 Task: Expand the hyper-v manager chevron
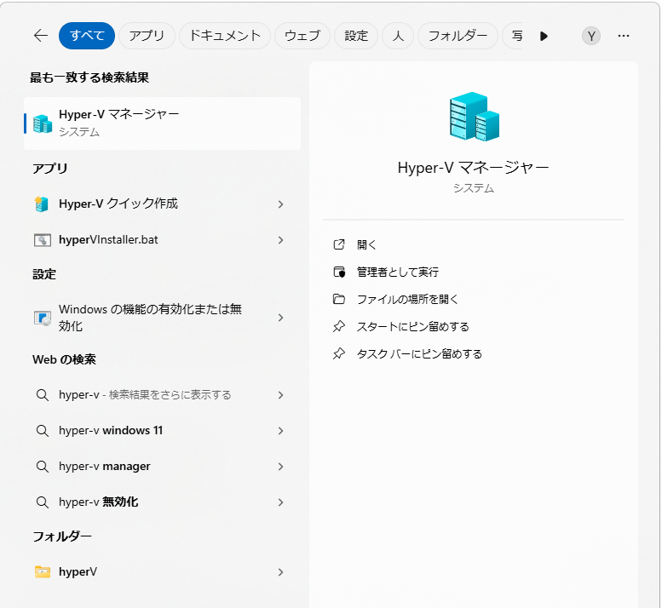point(281,467)
